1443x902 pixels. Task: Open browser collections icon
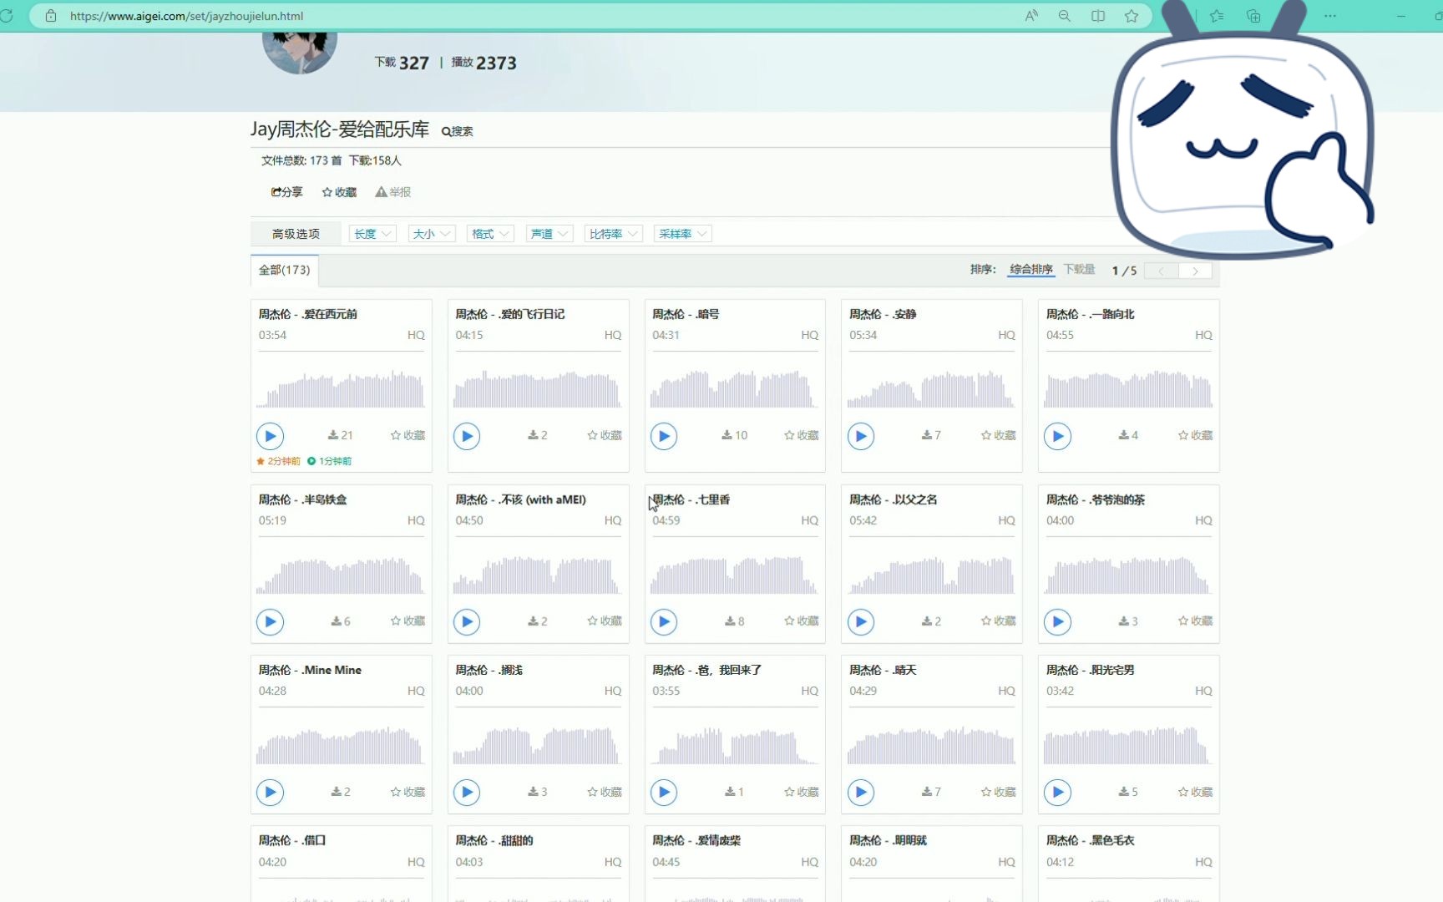click(1253, 16)
